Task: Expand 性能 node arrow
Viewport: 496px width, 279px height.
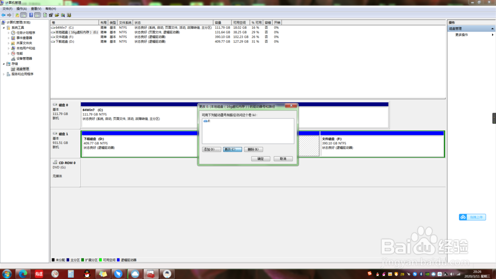Action: tap(8, 54)
